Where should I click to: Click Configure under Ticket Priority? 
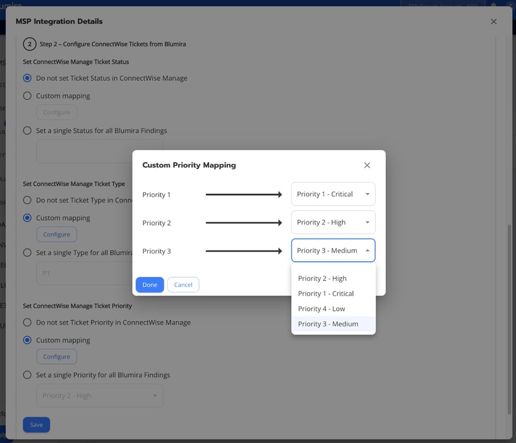(56, 357)
